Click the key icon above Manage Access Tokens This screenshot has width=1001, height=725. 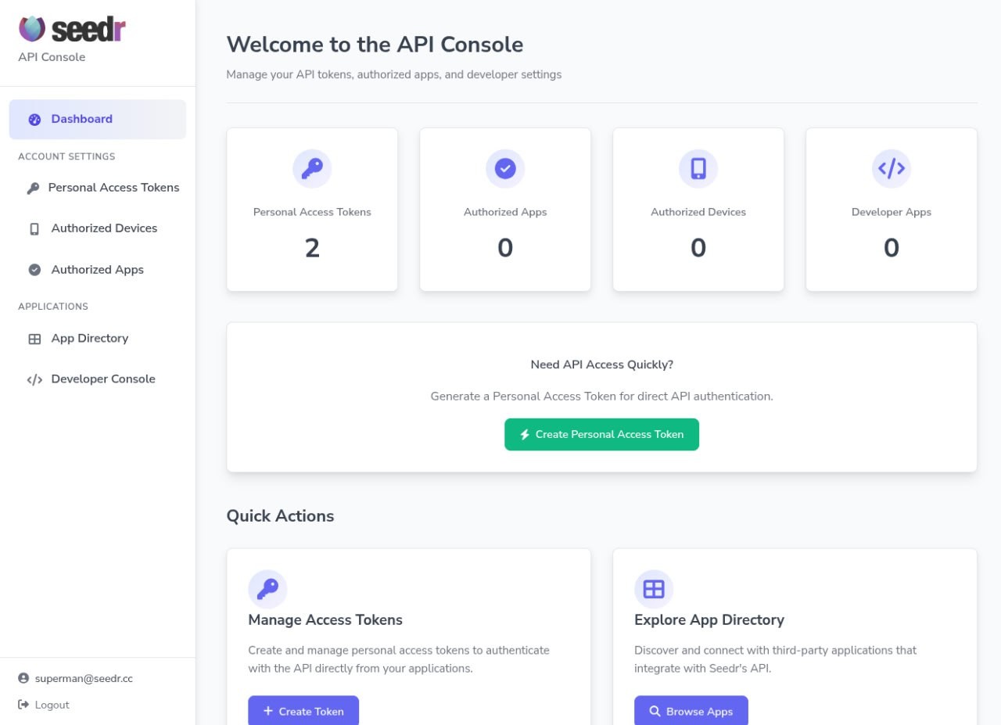[x=267, y=589]
